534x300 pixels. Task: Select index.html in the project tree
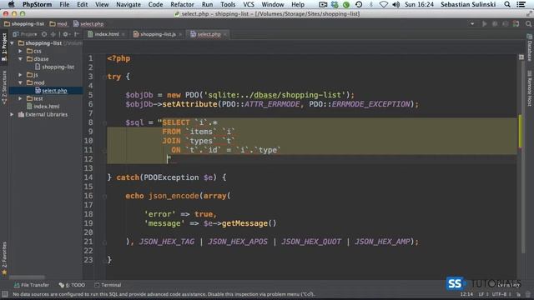coord(43,107)
